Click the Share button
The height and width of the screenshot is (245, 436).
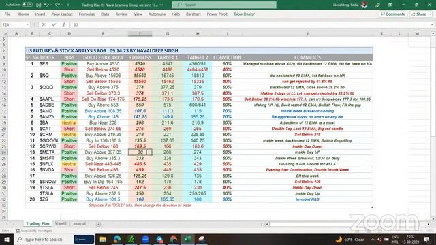point(421,14)
